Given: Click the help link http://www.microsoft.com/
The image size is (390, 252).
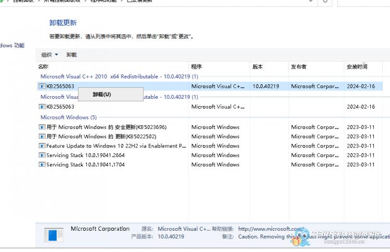Looking at the screenshot, I should point(271,229).
